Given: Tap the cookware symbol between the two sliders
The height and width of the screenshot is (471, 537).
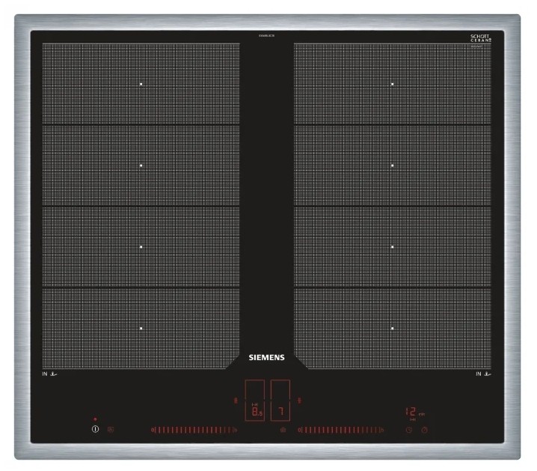Looking at the screenshot, I should 283,430.
